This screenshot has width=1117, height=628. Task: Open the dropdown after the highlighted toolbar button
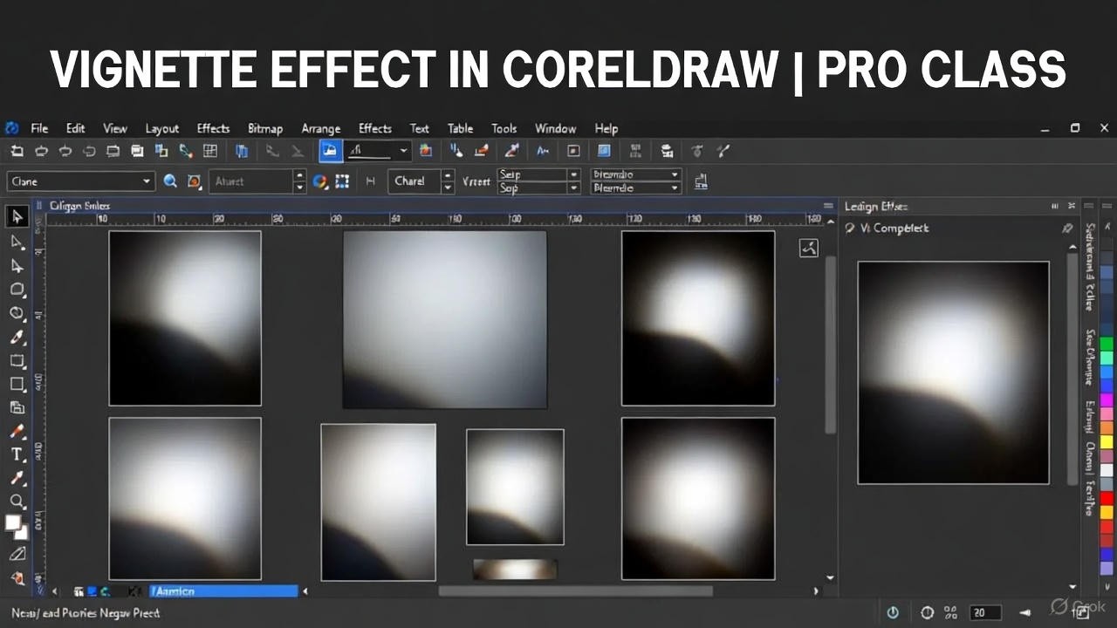(403, 151)
